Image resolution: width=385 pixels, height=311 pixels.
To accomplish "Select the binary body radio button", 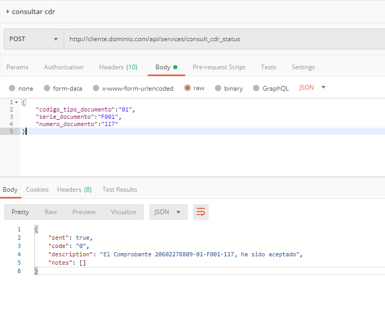I will pyautogui.click(x=218, y=88).
